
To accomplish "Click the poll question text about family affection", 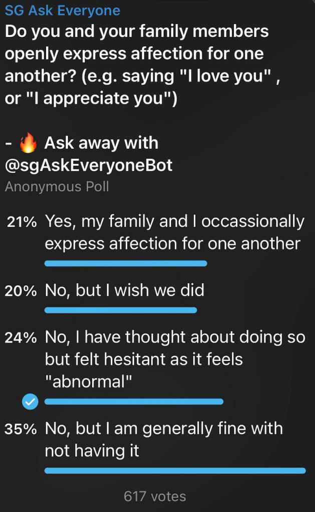I will pyautogui.click(x=136, y=65).
